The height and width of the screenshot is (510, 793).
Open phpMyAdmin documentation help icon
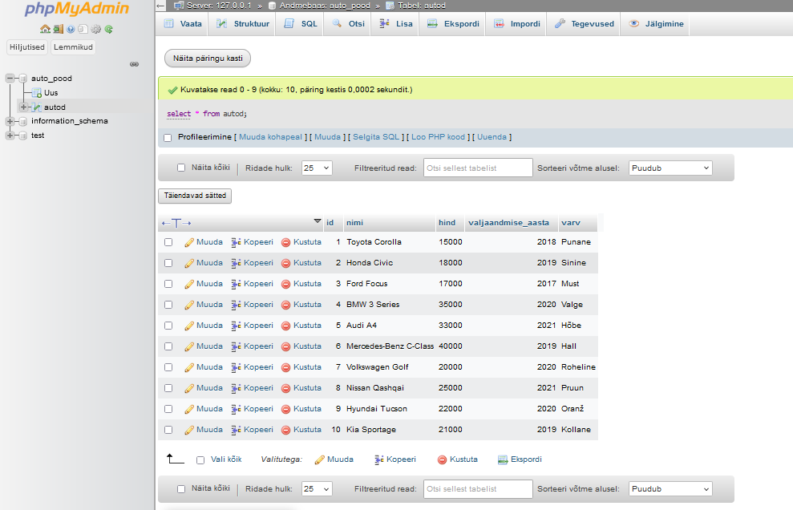[71, 29]
